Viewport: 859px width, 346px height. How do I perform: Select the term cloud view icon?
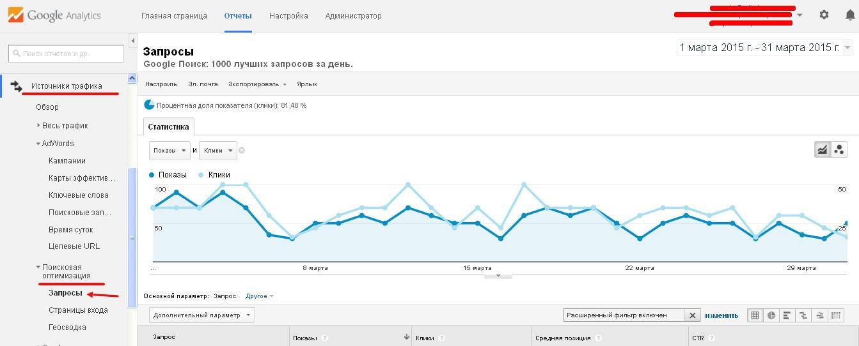click(819, 315)
